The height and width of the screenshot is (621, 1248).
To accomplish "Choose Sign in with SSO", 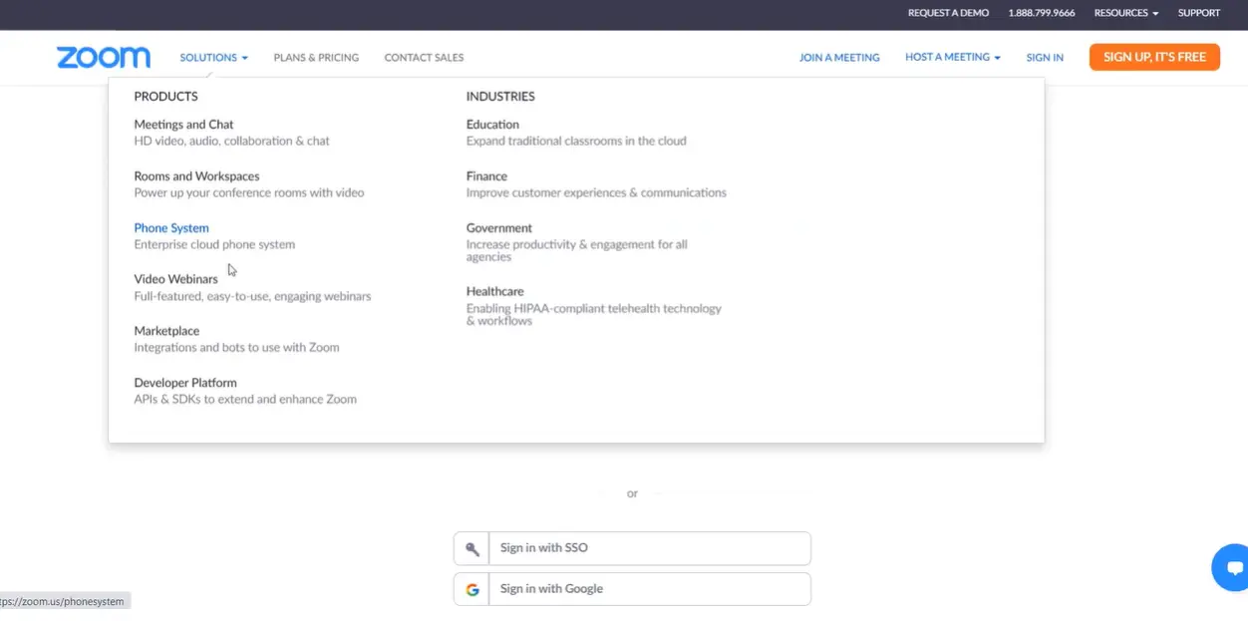I will click(x=649, y=548).
